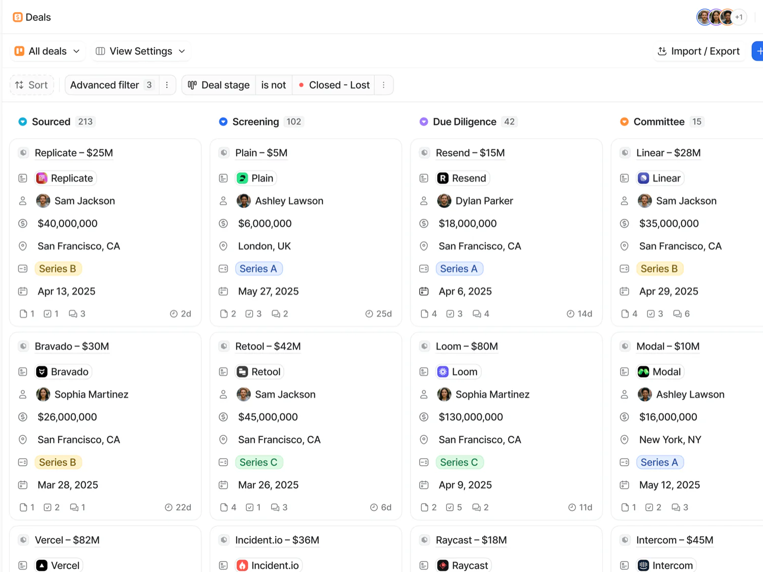763x572 pixels.
Task: Click Sam Jackson on the Replicate card
Action: coord(76,201)
